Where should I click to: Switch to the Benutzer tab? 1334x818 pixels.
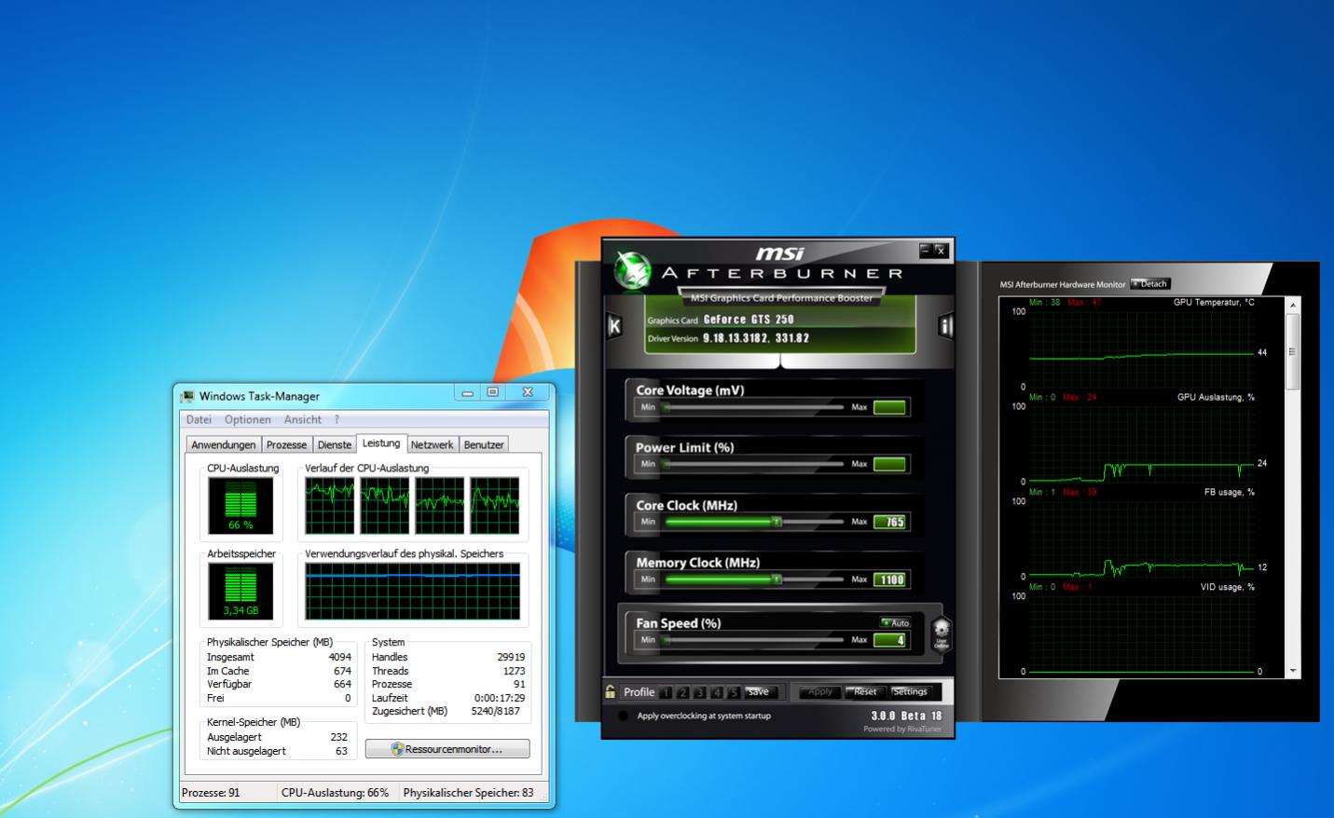[484, 444]
